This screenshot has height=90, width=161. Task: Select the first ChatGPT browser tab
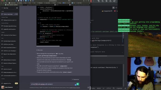(x=11, y=5)
